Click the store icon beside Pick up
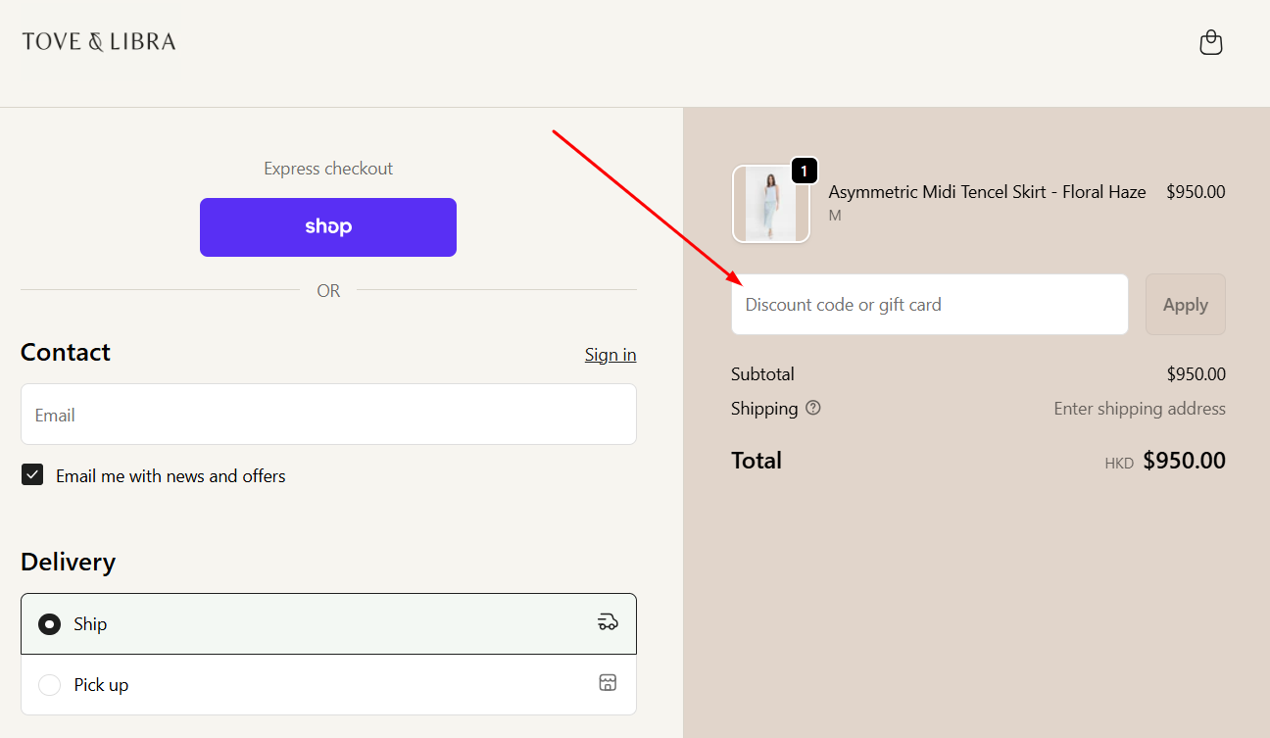 (608, 683)
